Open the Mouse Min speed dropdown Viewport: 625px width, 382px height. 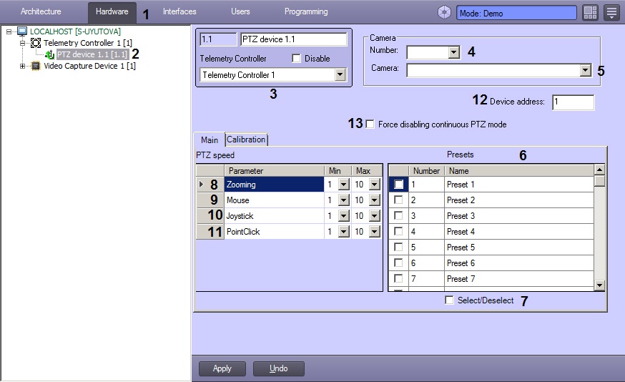343,200
